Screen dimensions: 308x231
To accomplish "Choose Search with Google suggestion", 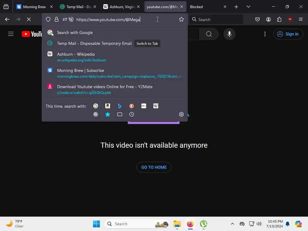I will 115,32.
